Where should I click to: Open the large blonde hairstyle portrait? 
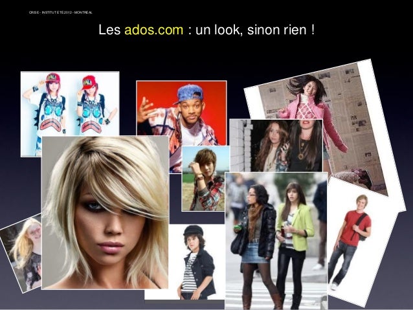coord(105,212)
